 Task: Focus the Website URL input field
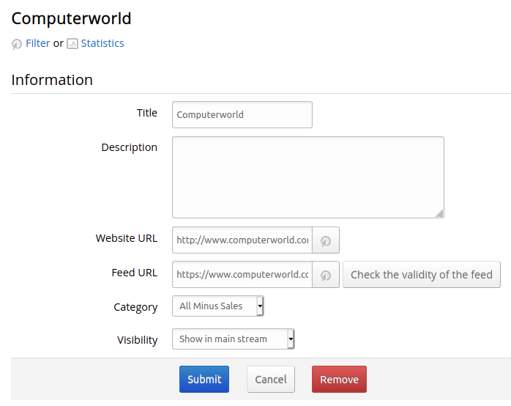point(242,240)
